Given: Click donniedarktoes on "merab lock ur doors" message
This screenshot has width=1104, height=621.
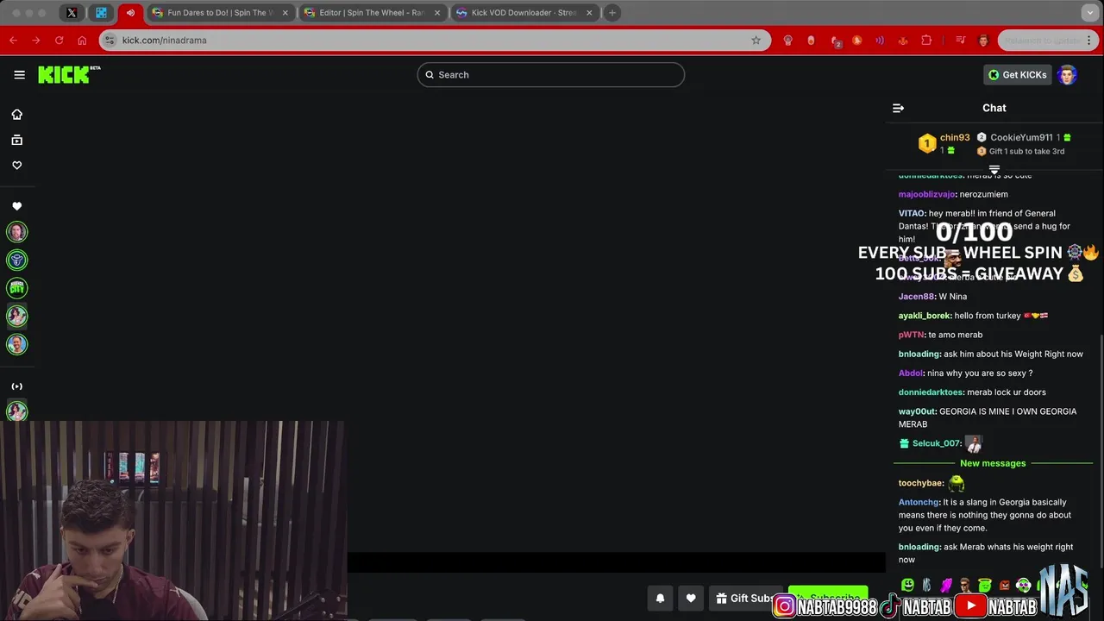Looking at the screenshot, I should pyautogui.click(x=930, y=392).
